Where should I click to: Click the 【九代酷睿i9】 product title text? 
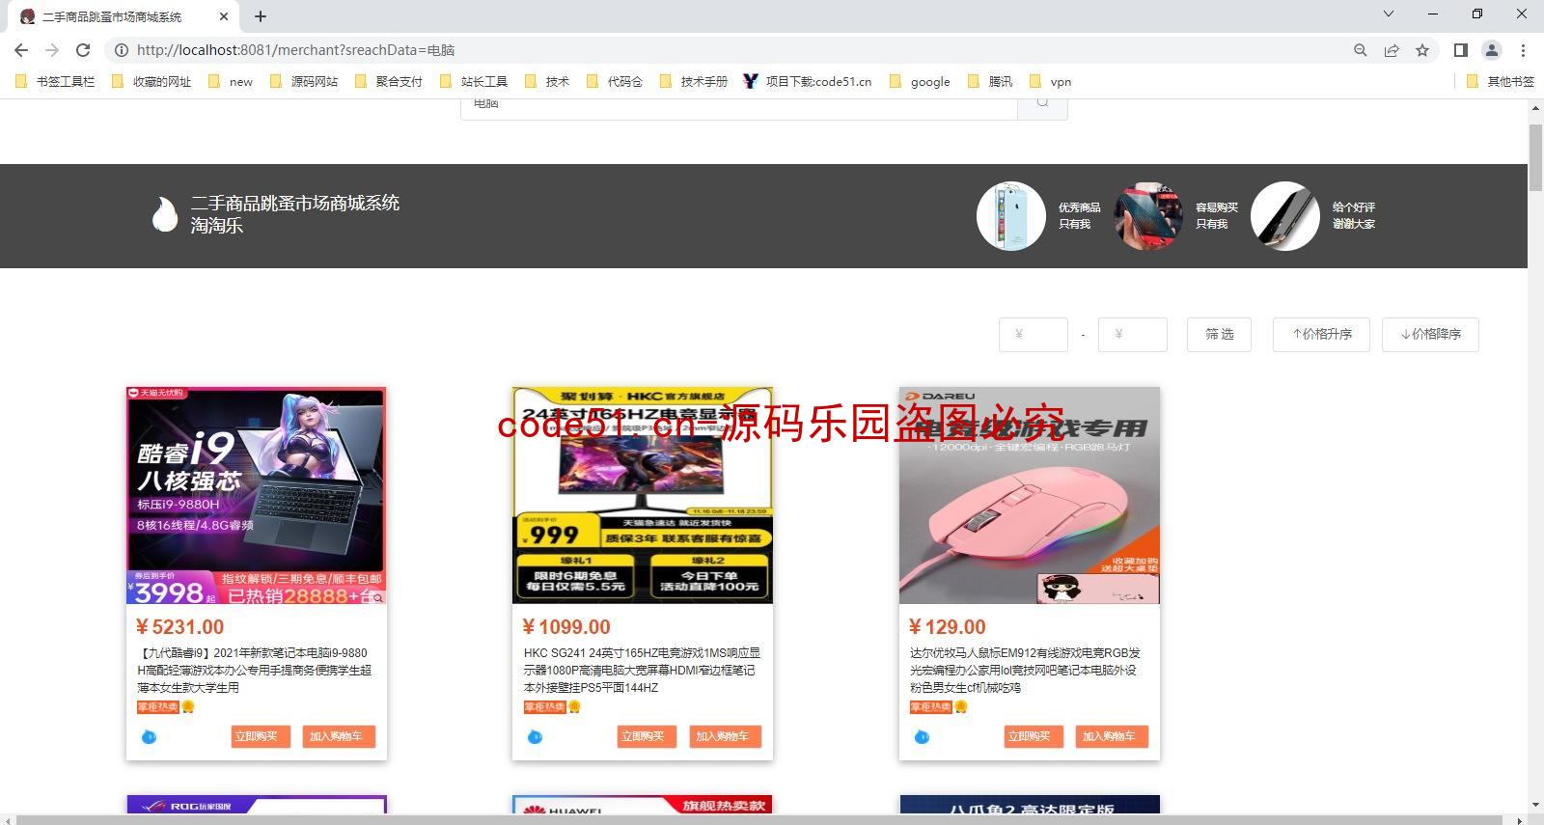[x=255, y=671]
